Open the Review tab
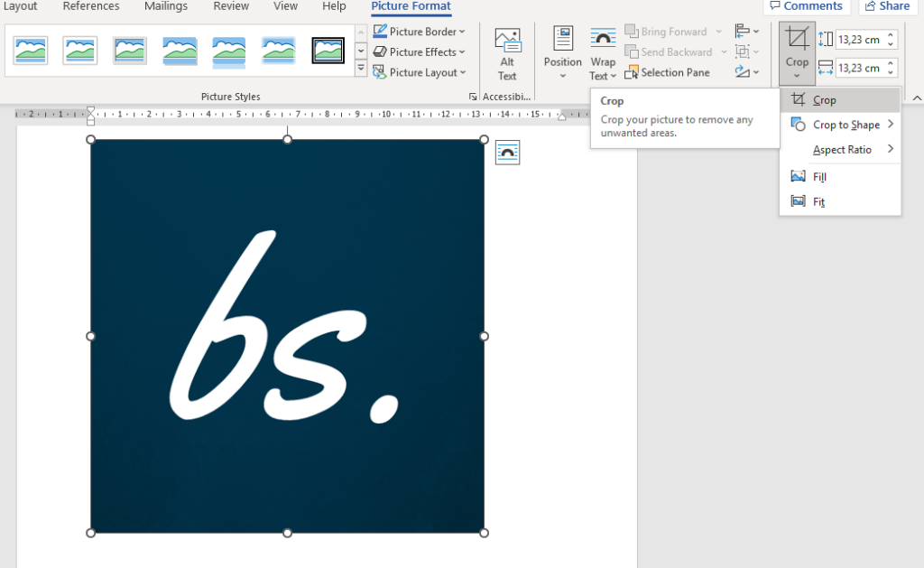This screenshot has height=568, width=924. [231, 6]
